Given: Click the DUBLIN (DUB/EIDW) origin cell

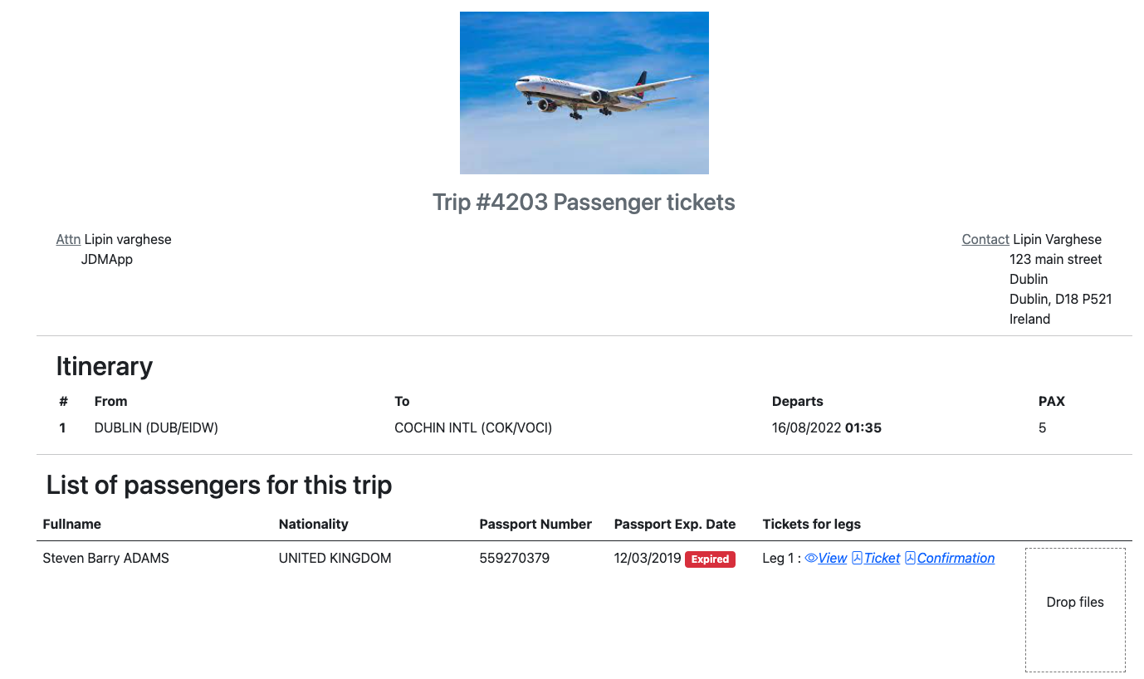Looking at the screenshot, I should coord(156,428).
